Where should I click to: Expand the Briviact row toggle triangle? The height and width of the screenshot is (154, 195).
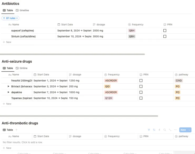[8, 87]
